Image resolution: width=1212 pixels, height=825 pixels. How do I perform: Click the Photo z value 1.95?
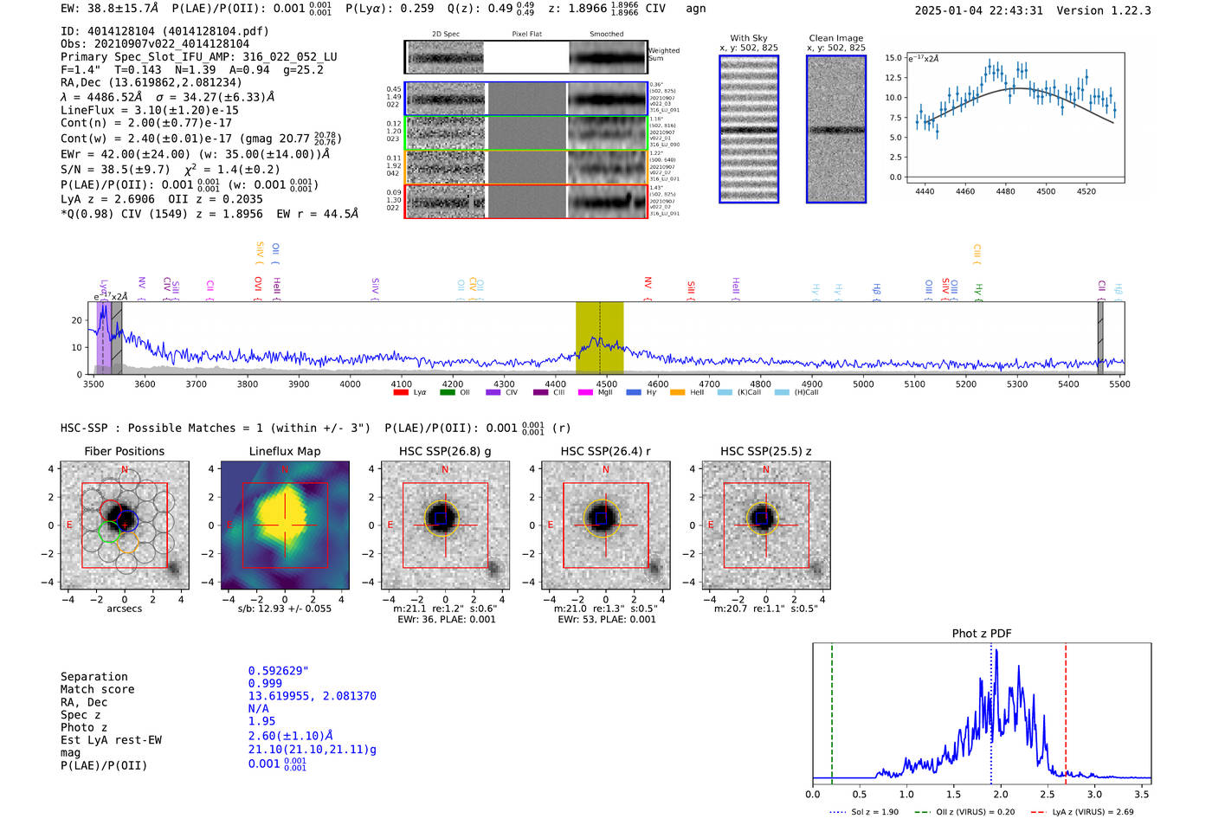pos(261,721)
